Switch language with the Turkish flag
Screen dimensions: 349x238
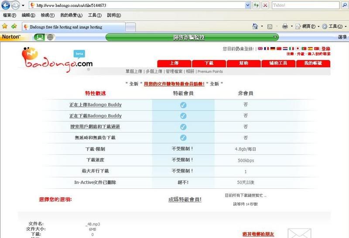point(316,48)
